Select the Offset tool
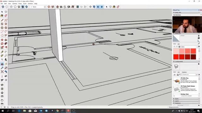The height and width of the screenshot is (113, 202). click(x=6, y=47)
